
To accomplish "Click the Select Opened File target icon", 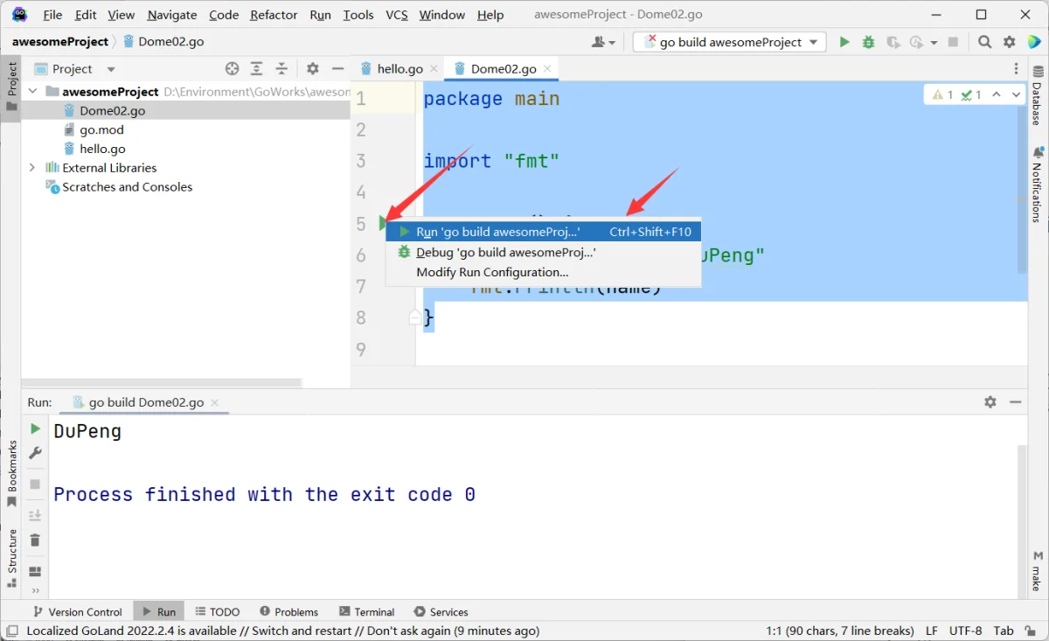I will pos(232,69).
